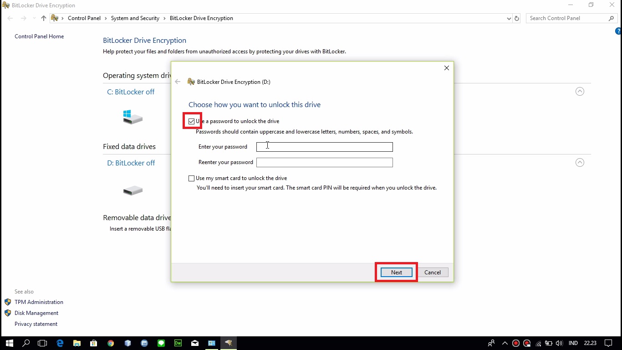Click the 'Passwords should contain uppercase and lowercase' hint

[x=304, y=132]
